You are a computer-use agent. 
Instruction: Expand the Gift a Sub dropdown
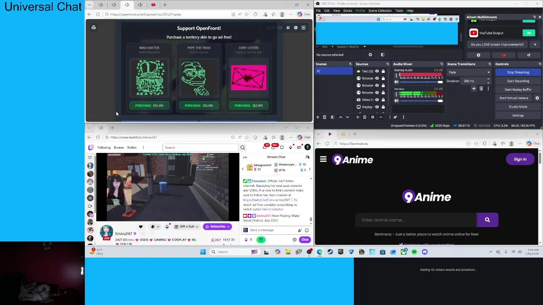click(x=196, y=227)
